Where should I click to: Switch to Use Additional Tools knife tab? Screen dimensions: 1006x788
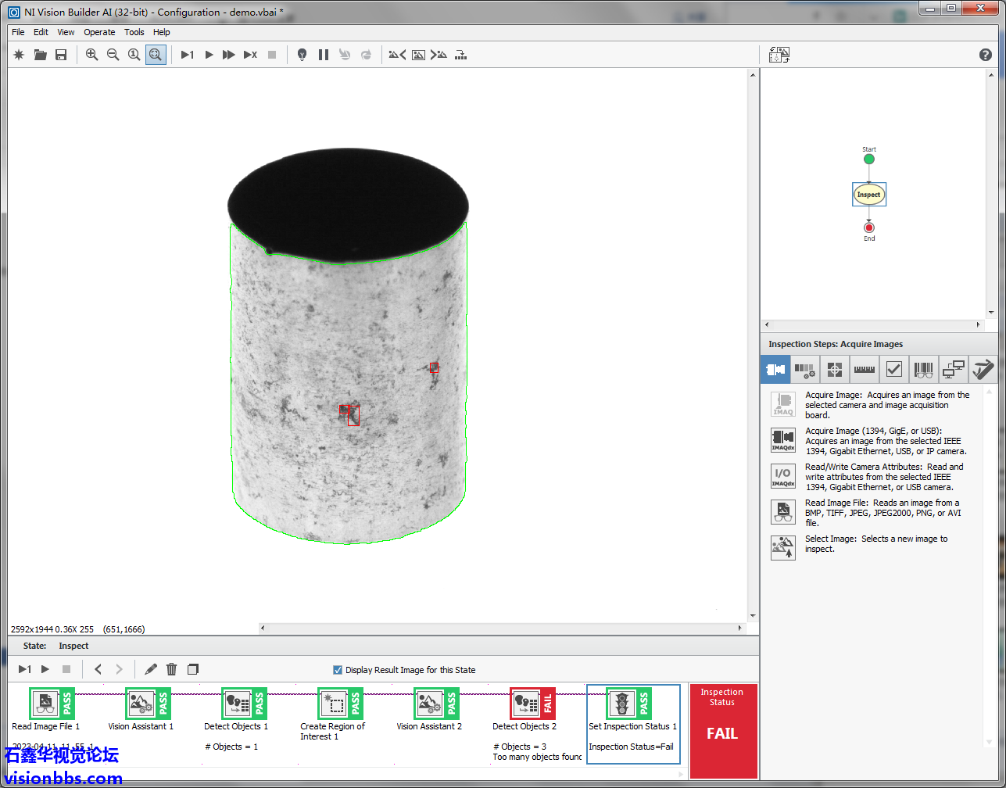coord(983,369)
